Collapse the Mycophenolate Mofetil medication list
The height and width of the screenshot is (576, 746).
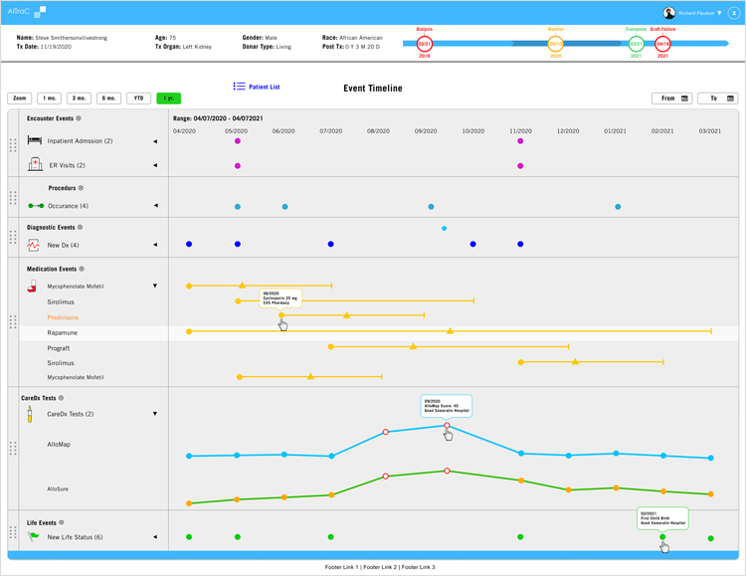(155, 287)
